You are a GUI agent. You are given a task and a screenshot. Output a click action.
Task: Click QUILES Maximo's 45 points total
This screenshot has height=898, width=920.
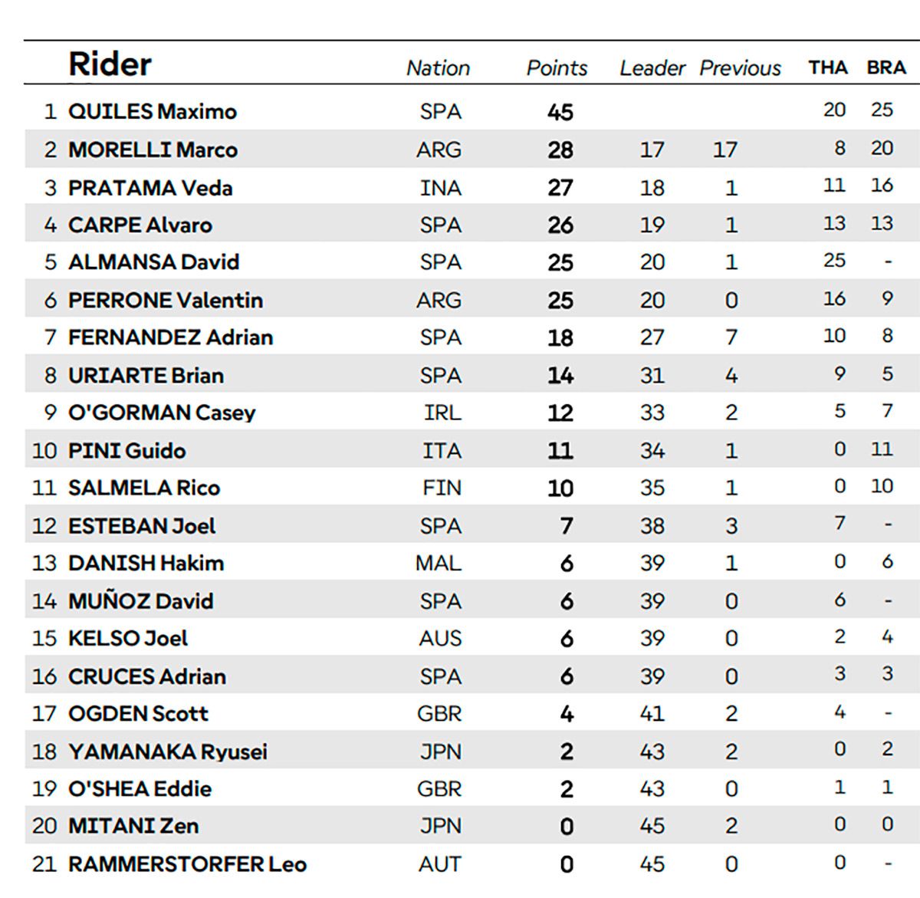click(560, 112)
